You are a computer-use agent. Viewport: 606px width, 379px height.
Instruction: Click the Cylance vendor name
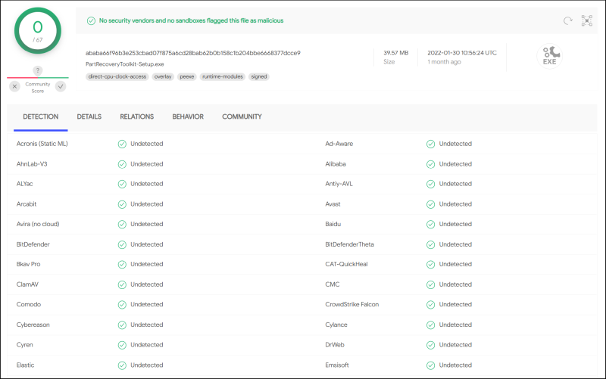coord(336,325)
